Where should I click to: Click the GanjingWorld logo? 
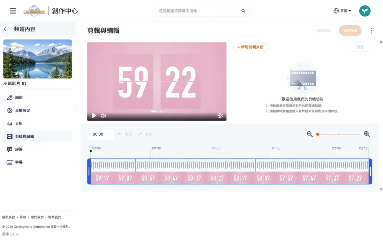coord(34,11)
